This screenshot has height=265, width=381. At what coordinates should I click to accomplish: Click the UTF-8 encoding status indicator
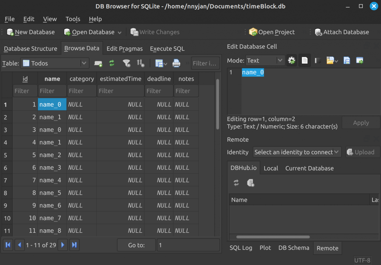coord(362,261)
